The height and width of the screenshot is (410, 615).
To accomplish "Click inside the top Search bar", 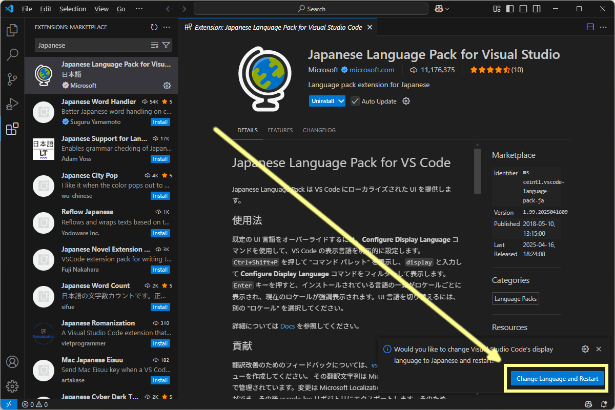I will (311, 8).
